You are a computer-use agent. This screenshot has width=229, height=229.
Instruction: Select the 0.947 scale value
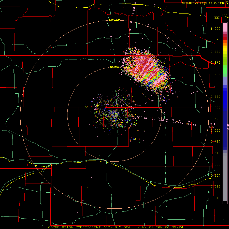coord(216,40)
